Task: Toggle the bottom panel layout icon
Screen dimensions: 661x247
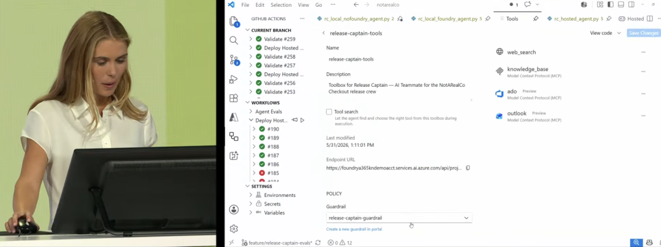Action: click(x=621, y=5)
